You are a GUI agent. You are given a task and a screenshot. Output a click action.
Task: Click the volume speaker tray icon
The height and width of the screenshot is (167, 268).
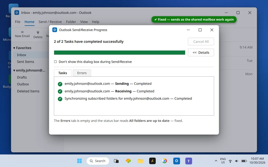(237, 161)
